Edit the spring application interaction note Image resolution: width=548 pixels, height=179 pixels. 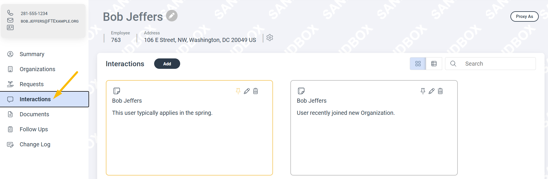tap(247, 91)
